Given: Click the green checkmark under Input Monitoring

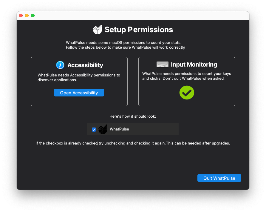Looking at the screenshot, I should pos(187,93).
